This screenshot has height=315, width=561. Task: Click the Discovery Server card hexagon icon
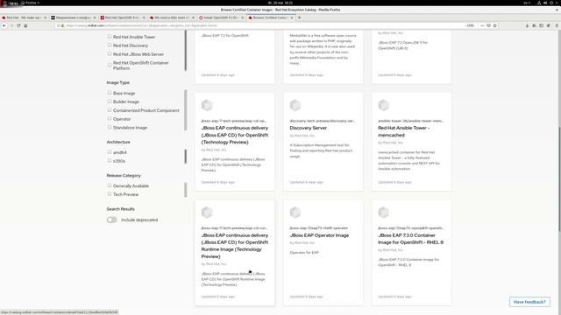click(295, 105)
